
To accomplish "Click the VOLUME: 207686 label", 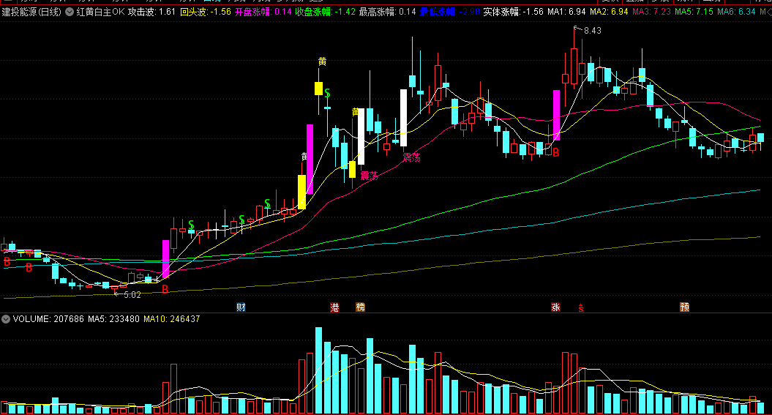I will tap(48, 319).
